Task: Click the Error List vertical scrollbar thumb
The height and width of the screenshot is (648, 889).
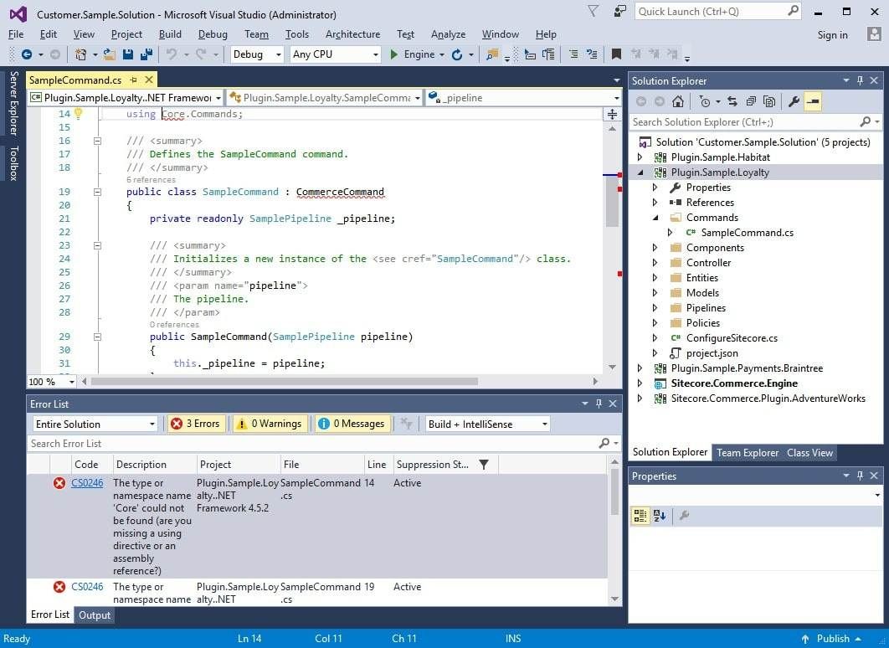Action: pyautogui.click(x=614, y=491)
